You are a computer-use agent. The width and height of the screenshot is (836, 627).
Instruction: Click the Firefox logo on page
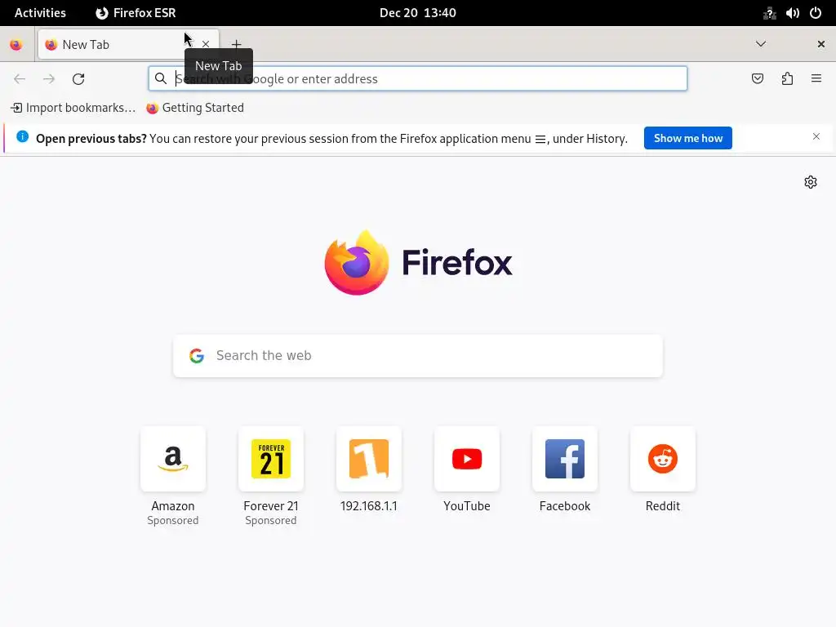[418, 262]
